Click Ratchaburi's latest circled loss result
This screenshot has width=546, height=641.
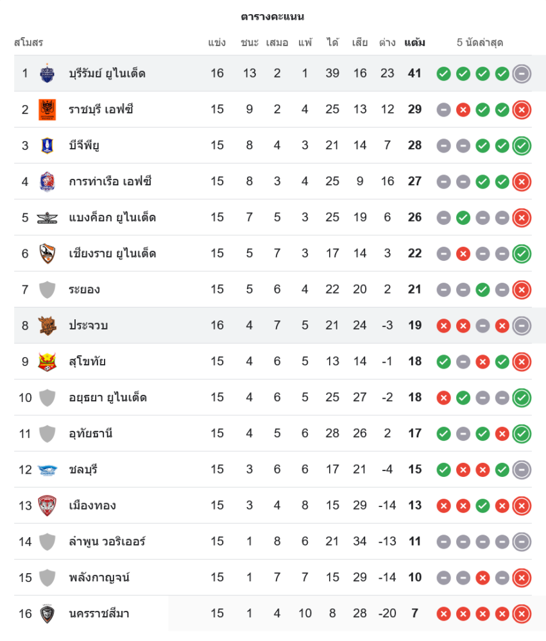(522, 110)
